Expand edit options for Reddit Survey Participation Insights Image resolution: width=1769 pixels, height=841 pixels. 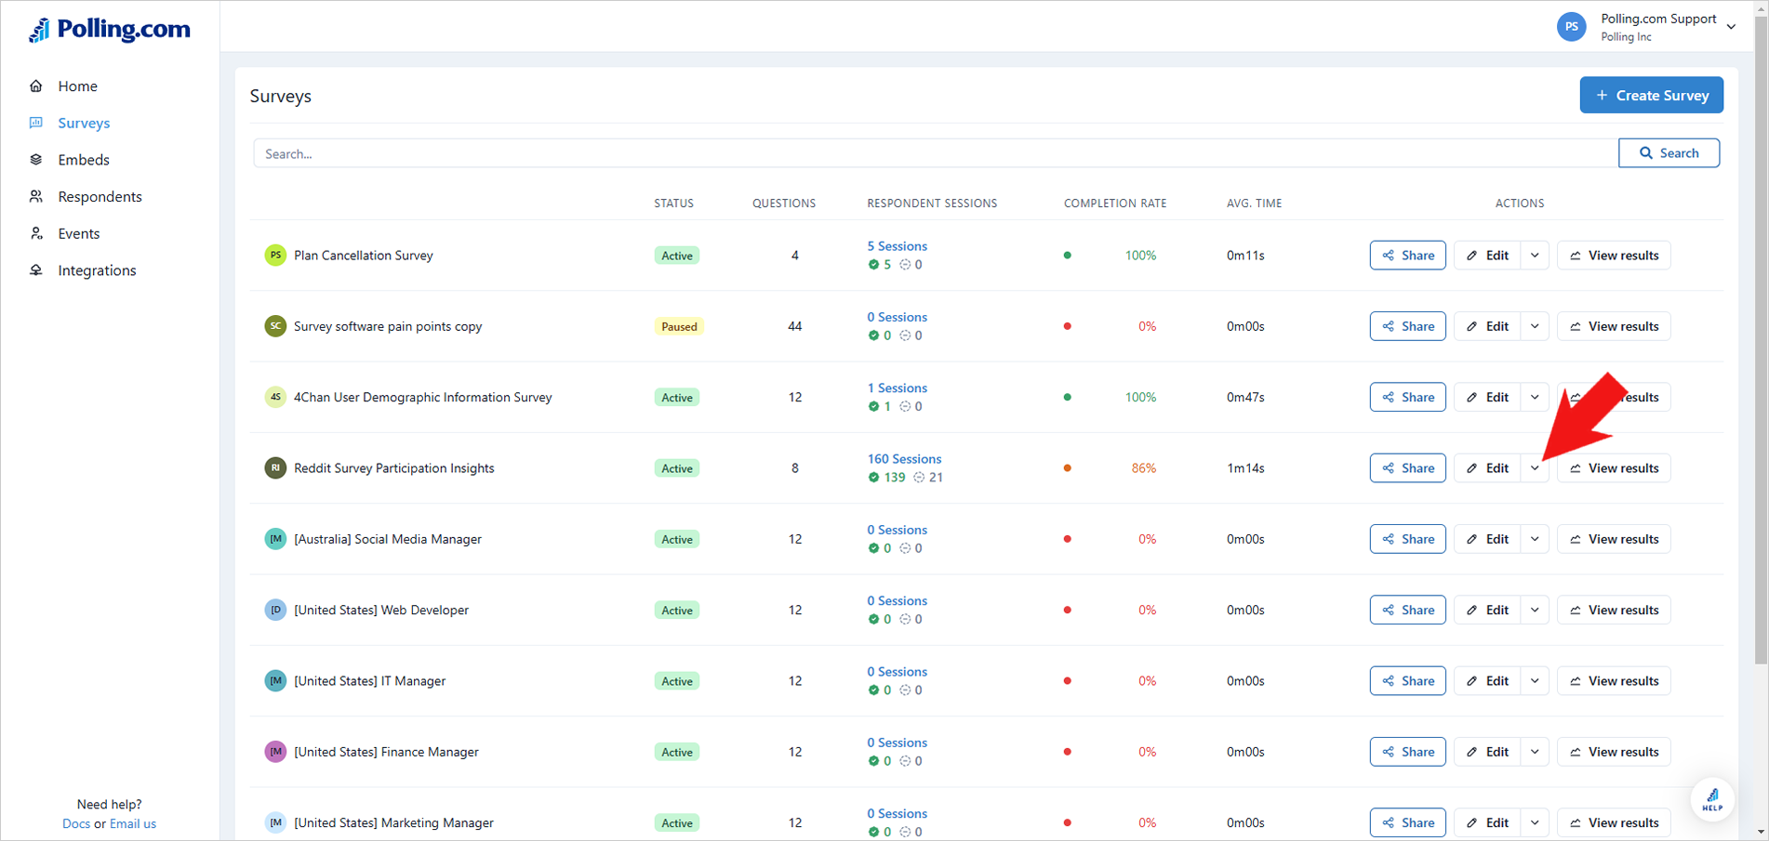tap(1535, 468)
